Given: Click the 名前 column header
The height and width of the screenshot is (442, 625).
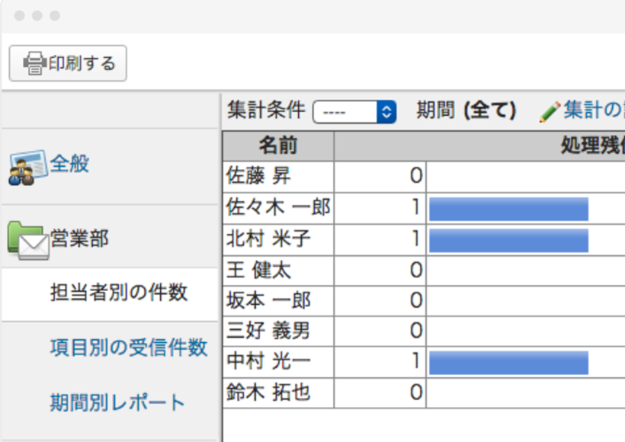Looking at the screenshot, I should (278, 146).
